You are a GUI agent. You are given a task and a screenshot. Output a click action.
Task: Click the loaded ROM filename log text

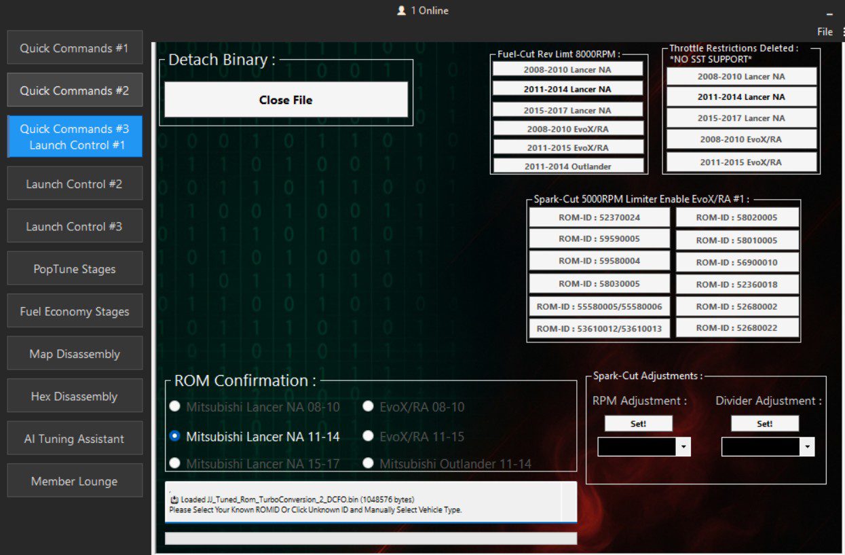[x=297, y=499]
